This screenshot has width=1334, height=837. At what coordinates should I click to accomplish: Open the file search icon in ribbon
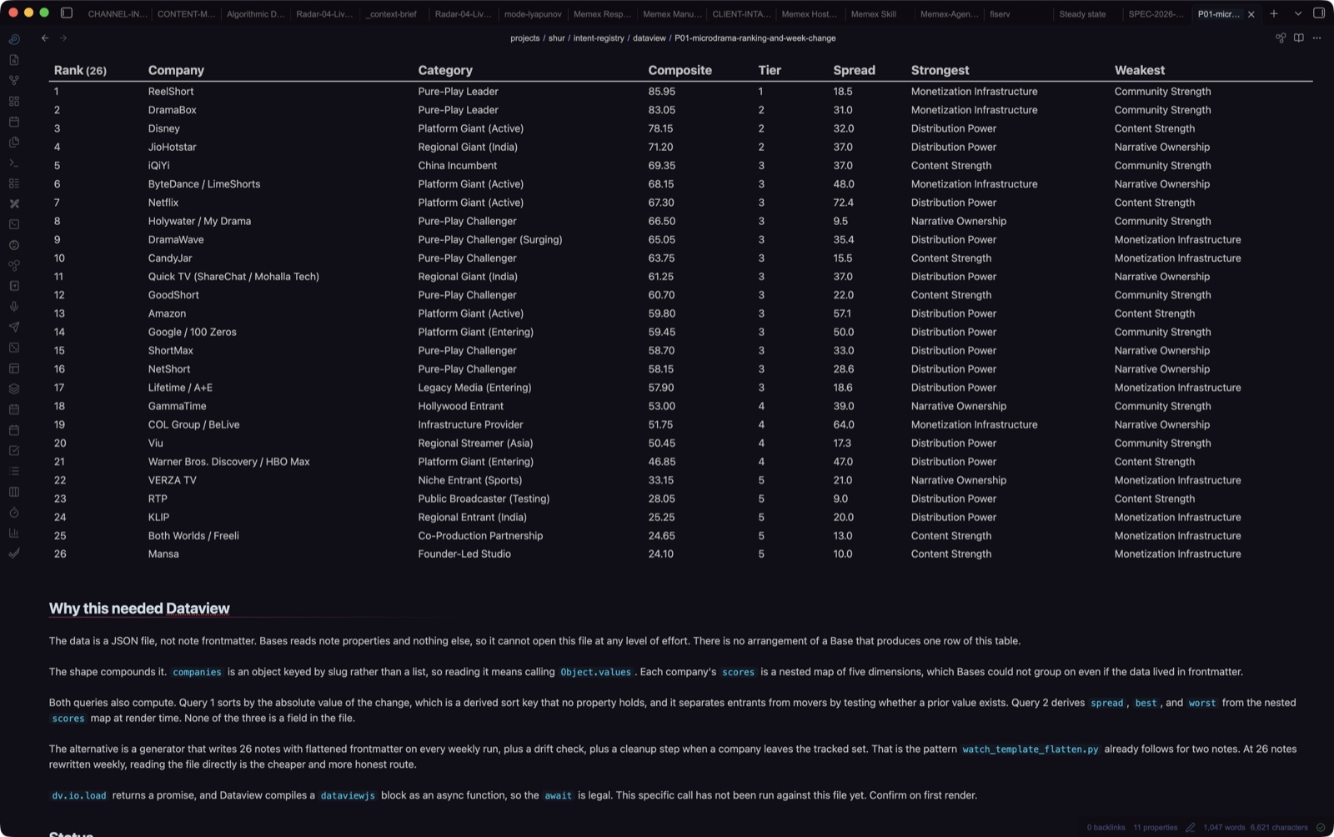pyautogui.click(x=14, y=60)
